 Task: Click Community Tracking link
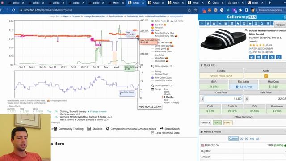point(68,129)
